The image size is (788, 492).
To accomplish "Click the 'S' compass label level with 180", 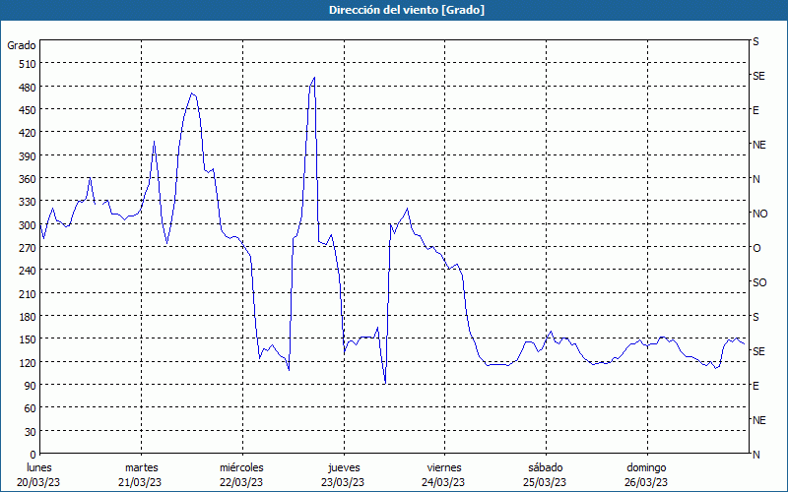I will (x=755, y=317).
